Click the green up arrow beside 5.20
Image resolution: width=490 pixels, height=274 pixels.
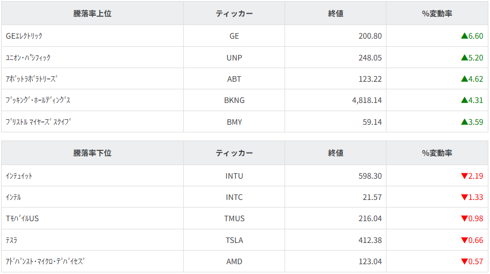tap(464, 57)
